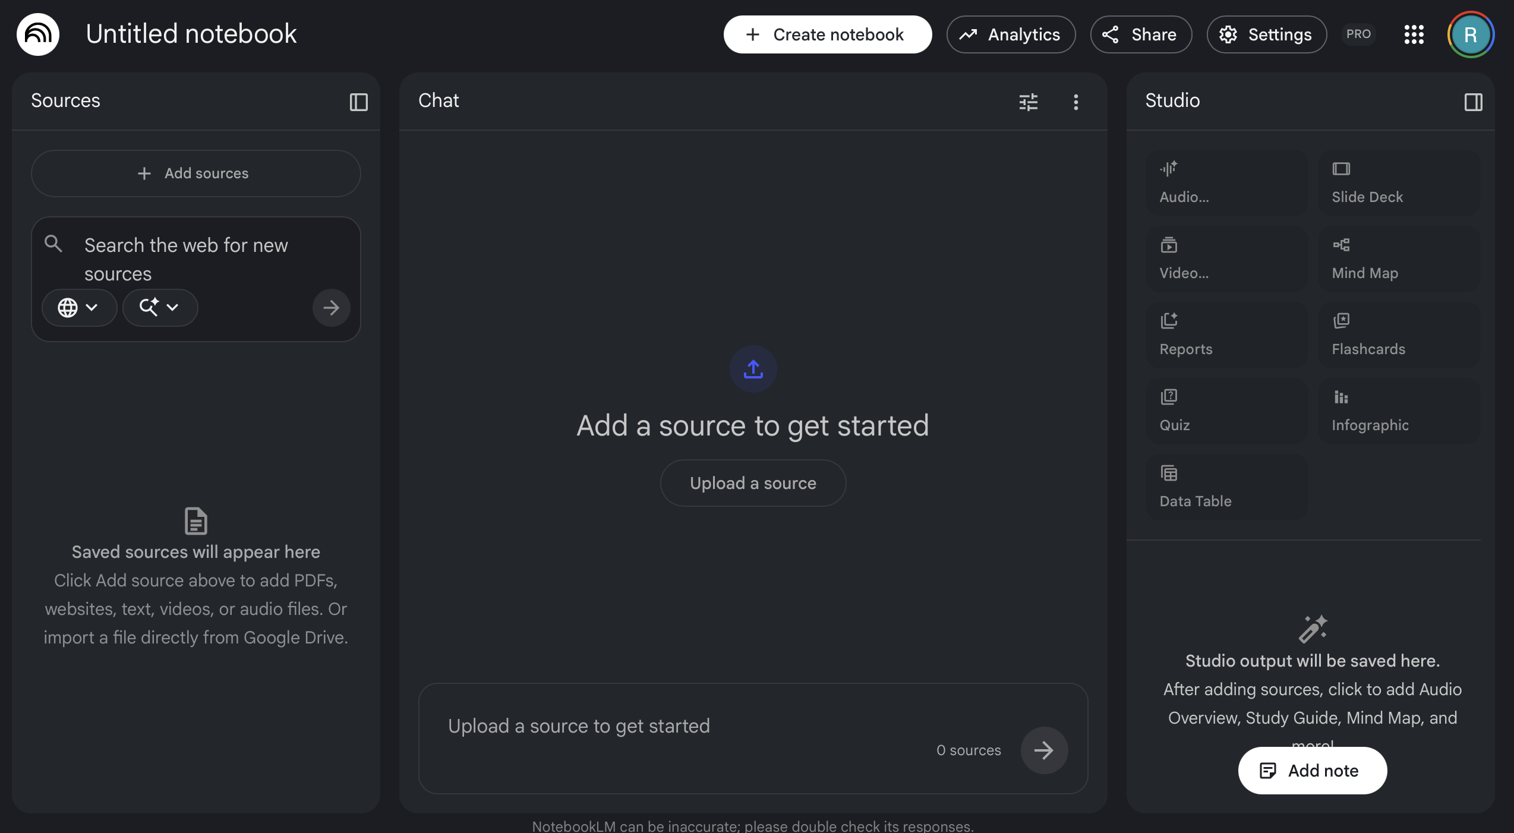The image size is (1514, 833).
Task: Expand the research mode dropdown
Action: pyautogui.click(x=160, y=307)
